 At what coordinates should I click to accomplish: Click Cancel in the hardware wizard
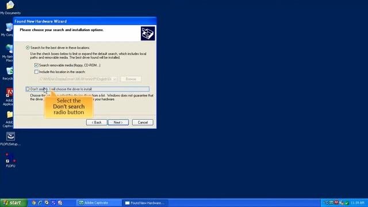click(x=143, y=122)
